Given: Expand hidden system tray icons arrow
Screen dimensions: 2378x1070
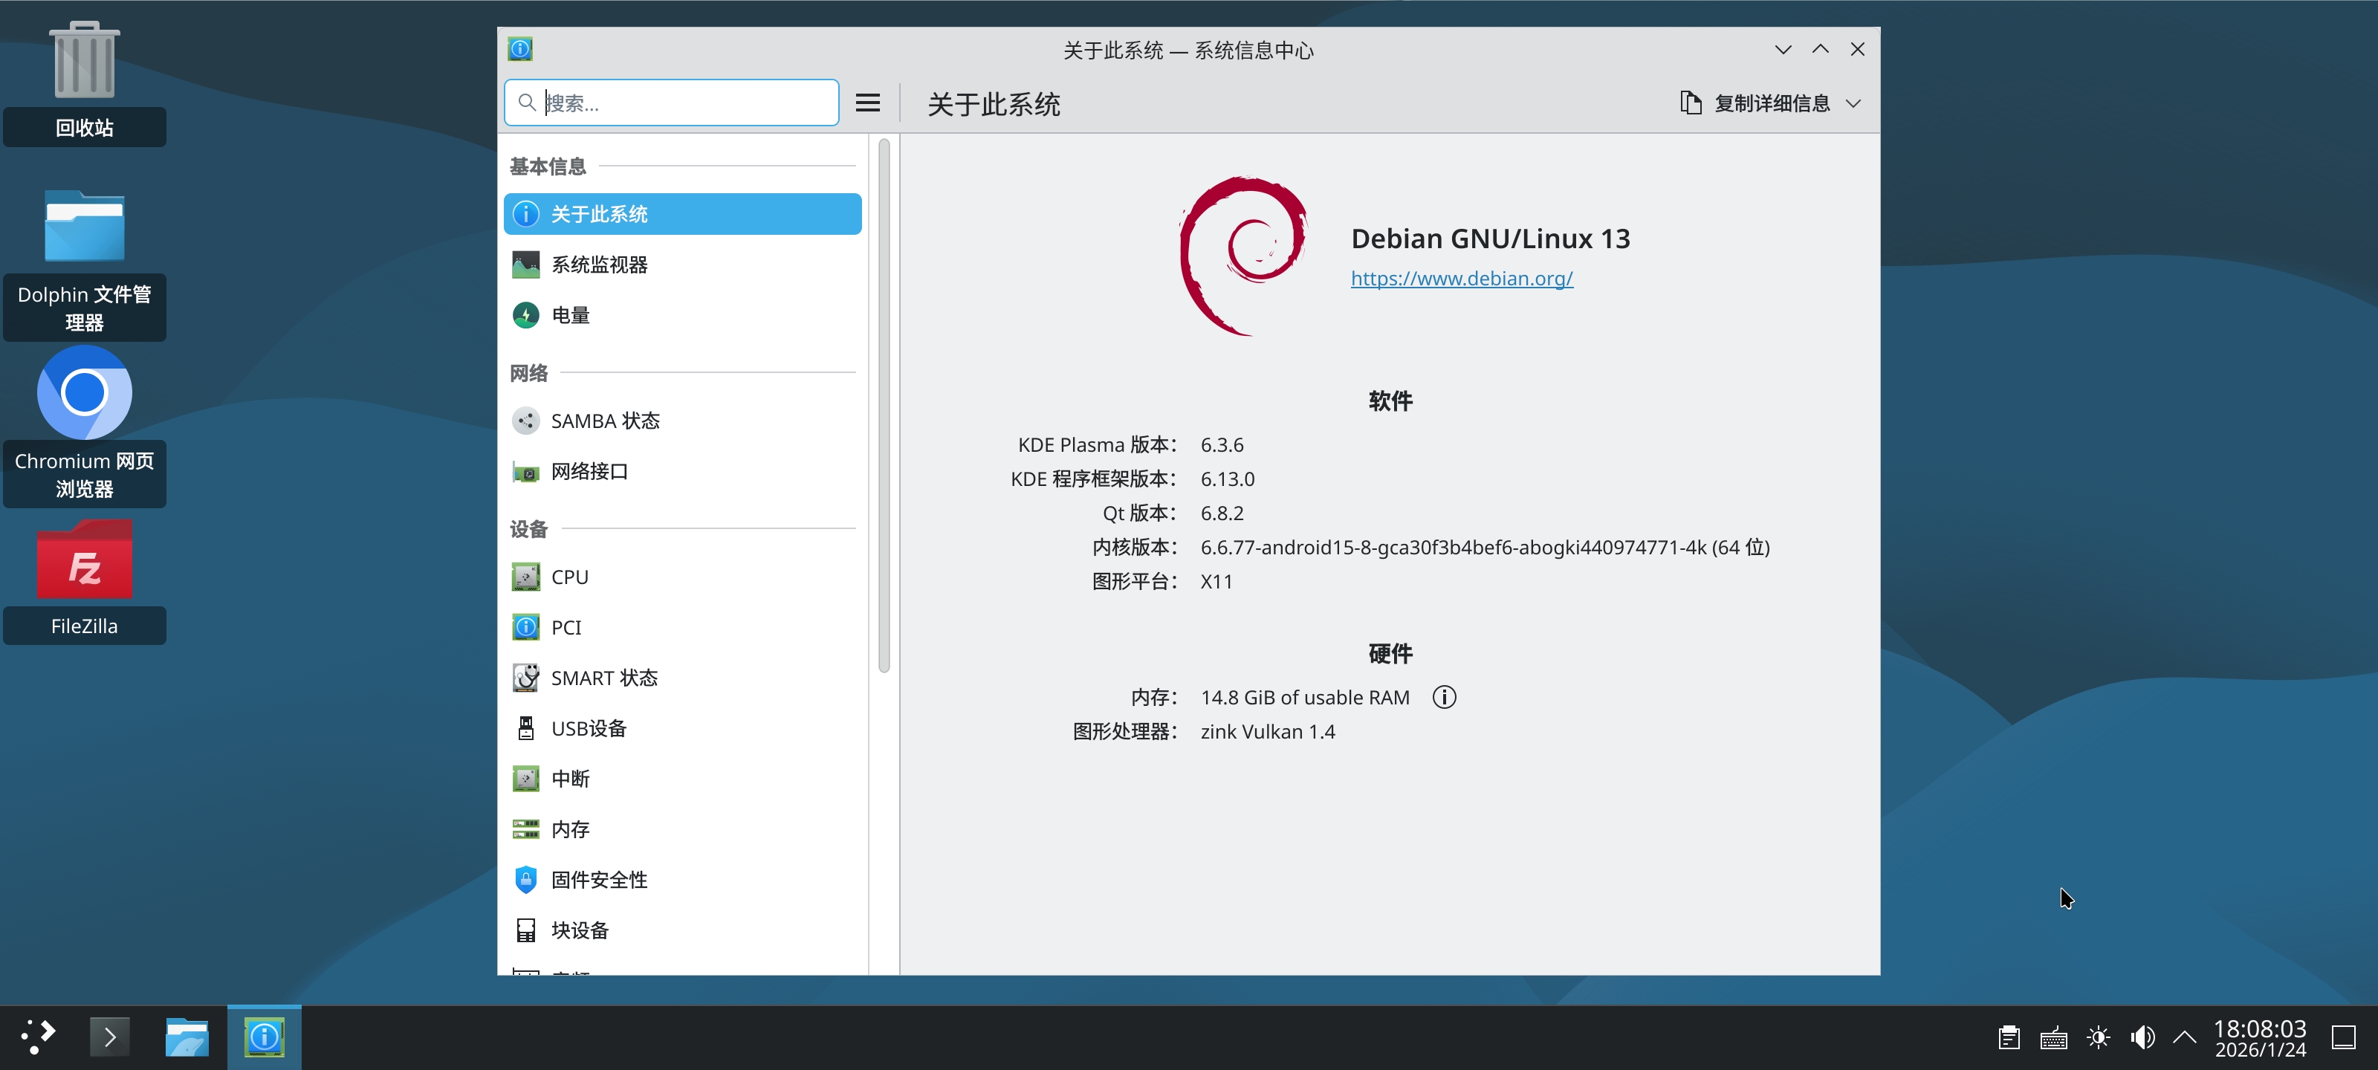Looking at the screenshot, I should [2184, 1038].
